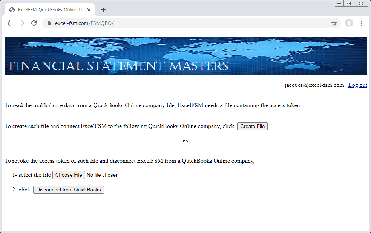Viewport: 371px width, 233px height.
Task: Open the three-dot browser menu
Action: (361, 23)
